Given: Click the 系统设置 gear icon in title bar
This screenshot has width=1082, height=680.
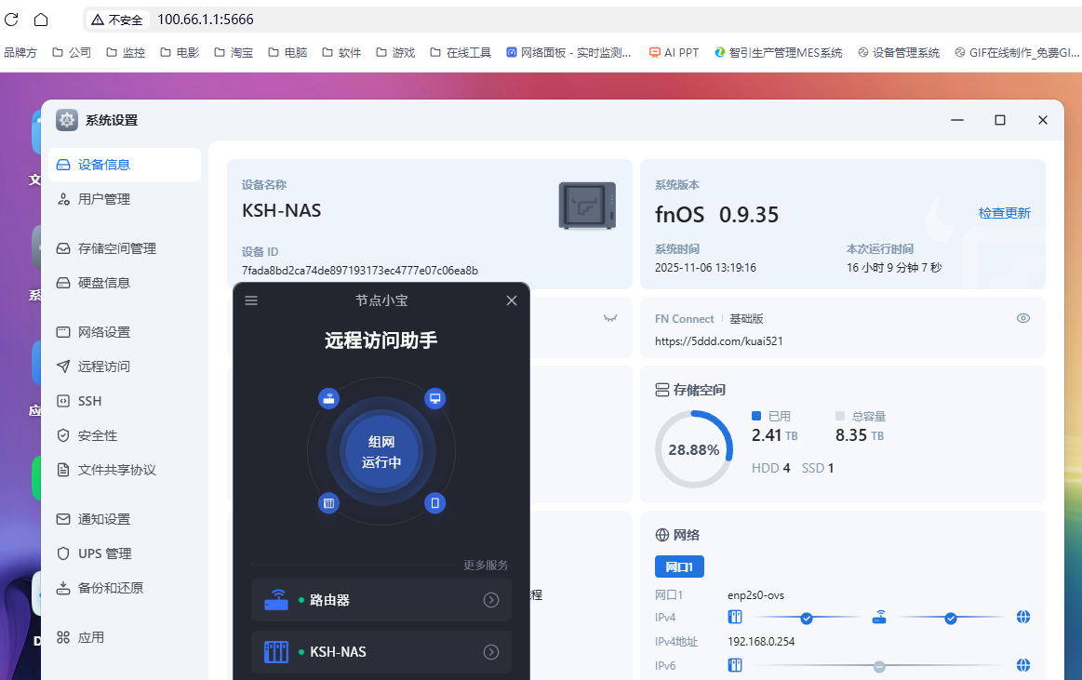Looking at the screenshot, I should coord(67,120).
